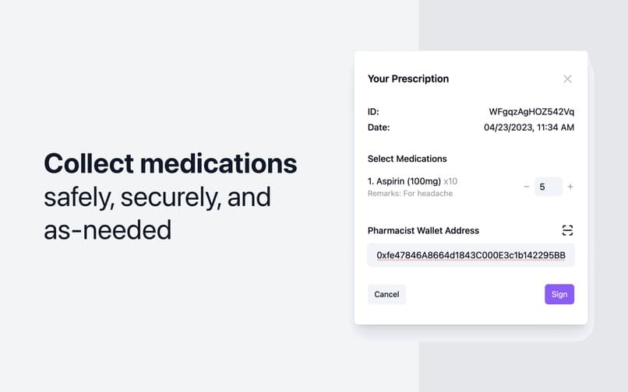Image resolution: width=628 pixels, height=392 pixels.
Task: Sign the prescription
Action: tap(559, 295)
